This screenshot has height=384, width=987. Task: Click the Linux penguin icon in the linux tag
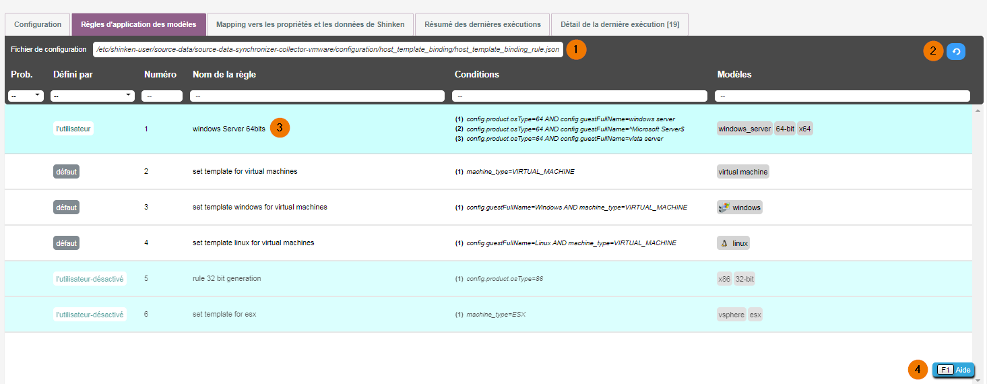click(x=724, y=243)
